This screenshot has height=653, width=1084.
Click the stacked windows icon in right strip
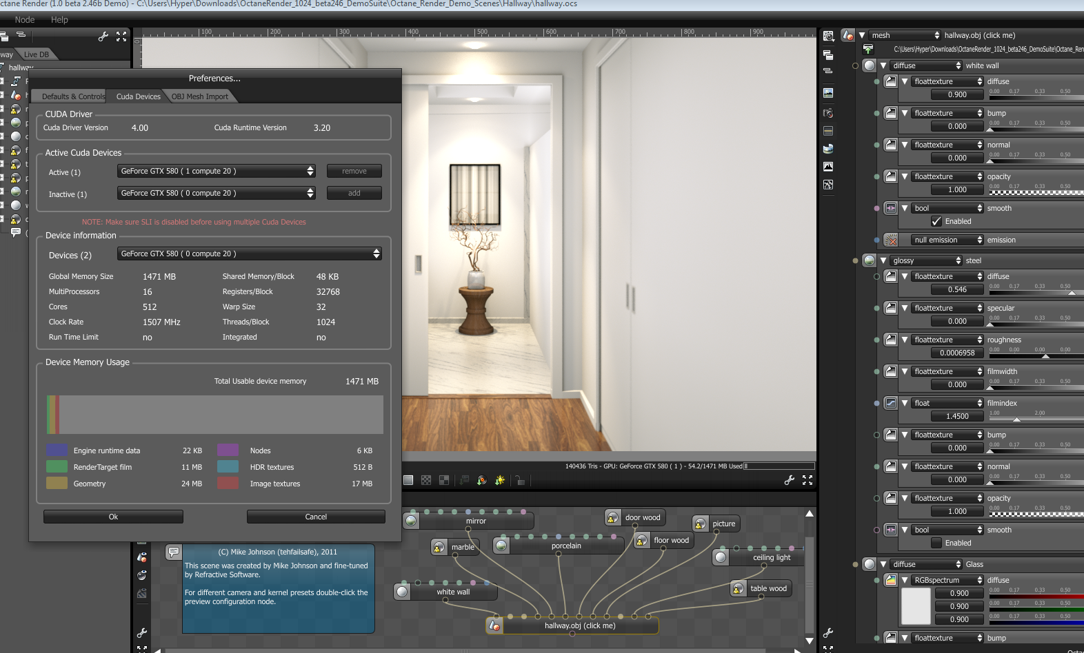pos(828,55)
